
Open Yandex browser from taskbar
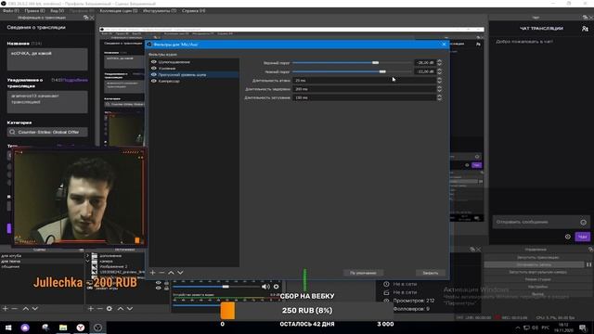tap(81, 328)
